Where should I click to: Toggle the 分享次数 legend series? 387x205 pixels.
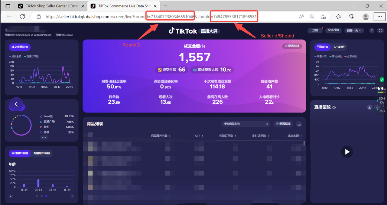[x=350, y=57]
